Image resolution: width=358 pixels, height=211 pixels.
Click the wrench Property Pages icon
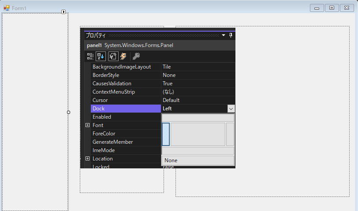(136, 56)
